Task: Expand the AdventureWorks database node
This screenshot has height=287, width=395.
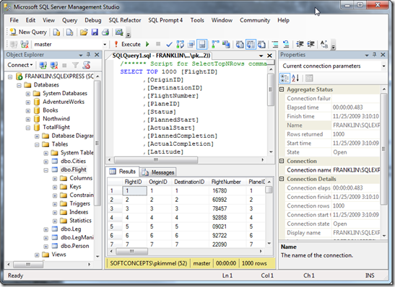Action: (28, 102)
